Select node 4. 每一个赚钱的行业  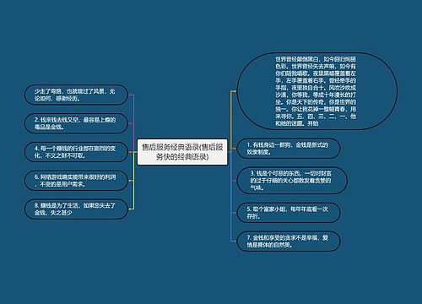click(x=76, y=152)
